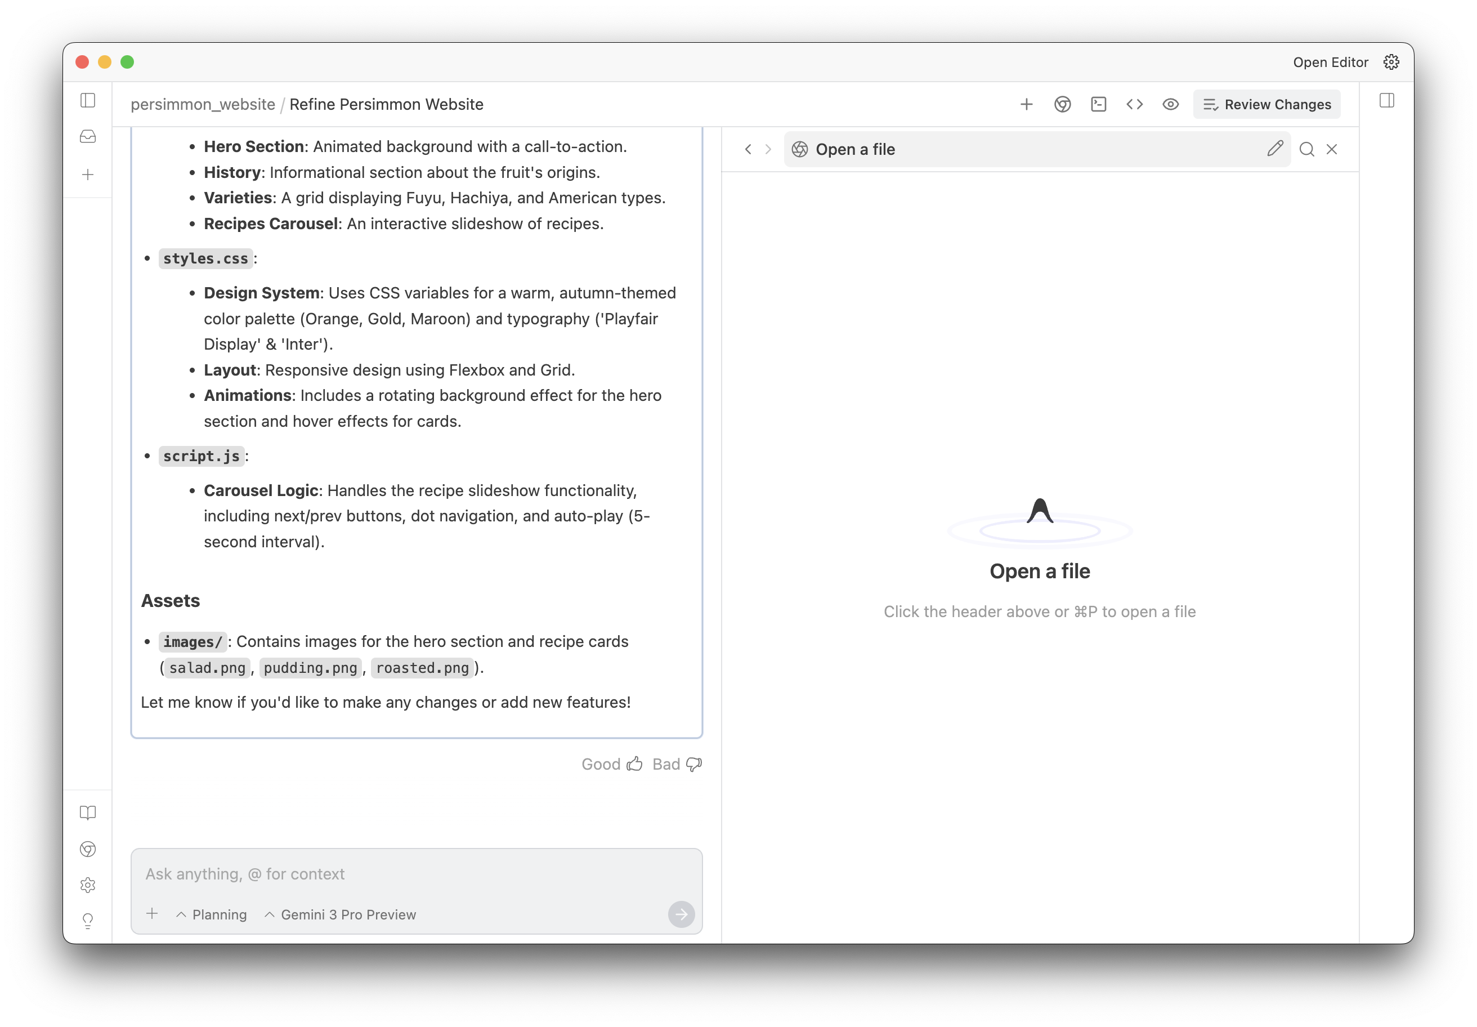1477x1027 pixels.
Task: Click Review Changes button
Action: [x=1266, y=104]
